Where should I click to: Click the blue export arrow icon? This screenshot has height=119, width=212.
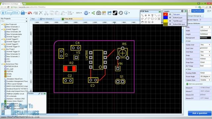click(109, 13)
